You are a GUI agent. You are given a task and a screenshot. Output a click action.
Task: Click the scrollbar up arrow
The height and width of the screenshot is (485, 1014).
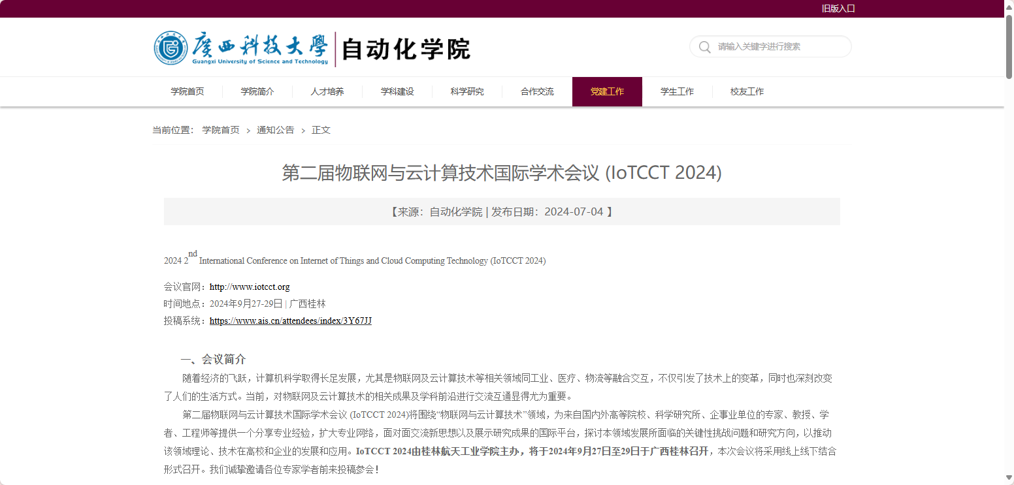(1008, 7)
